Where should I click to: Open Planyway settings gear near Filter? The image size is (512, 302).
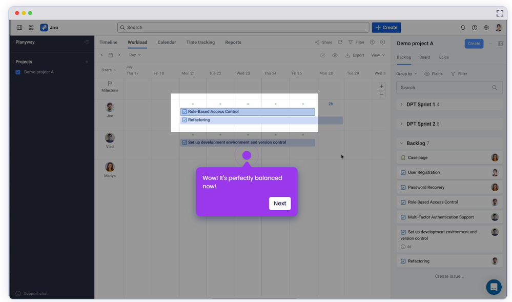(382, 42)
